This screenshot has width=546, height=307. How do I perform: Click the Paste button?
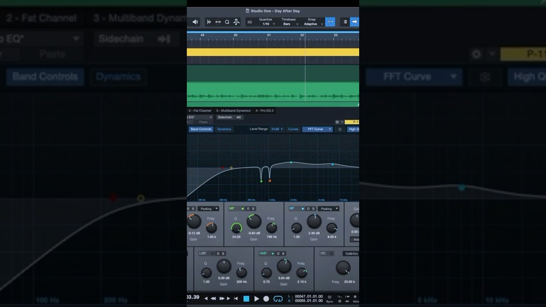click(203, 122)
